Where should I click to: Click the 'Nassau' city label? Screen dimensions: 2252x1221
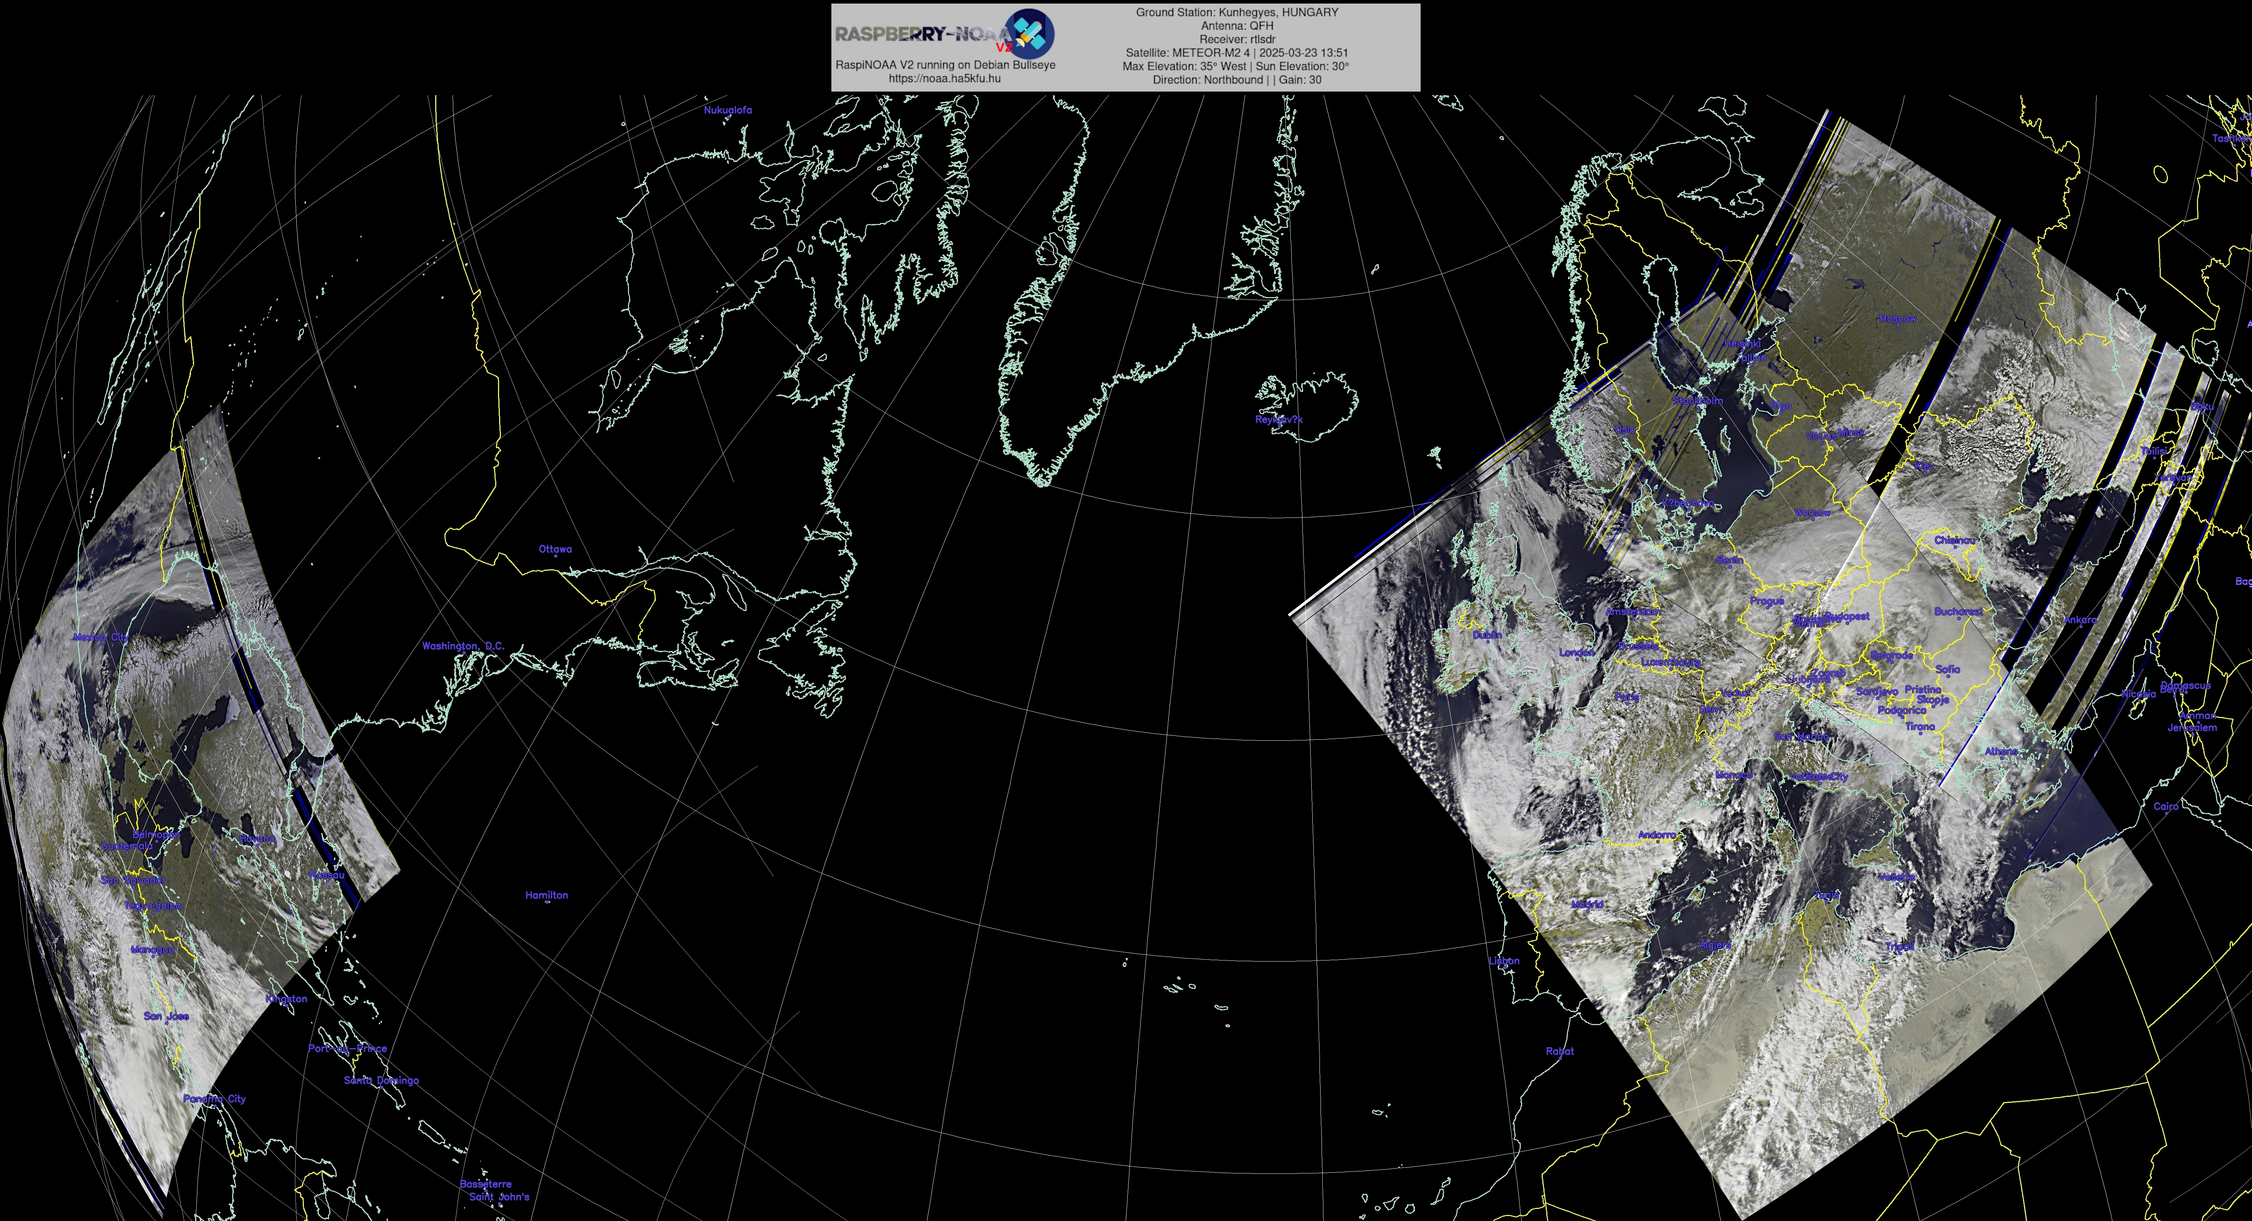pos(326,875)
